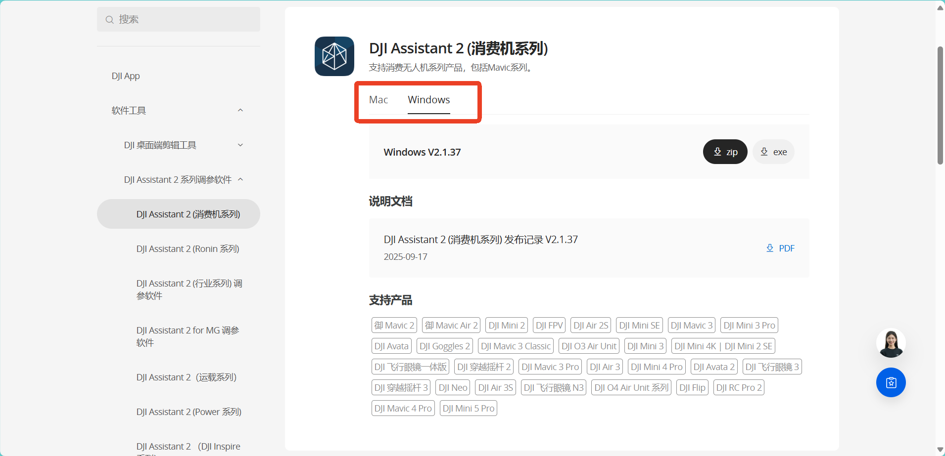This screenshot has width=945, height=456.
Task: Click the DJI Mavic 4 Pro tag
Action: coord(403,409)
